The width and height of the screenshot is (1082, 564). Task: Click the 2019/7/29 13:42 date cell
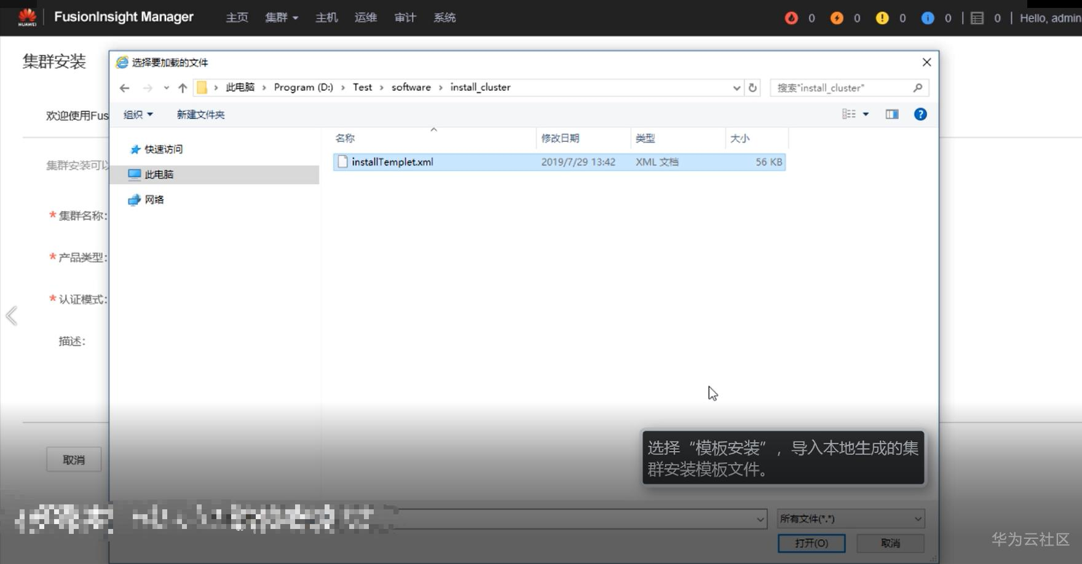578,162
